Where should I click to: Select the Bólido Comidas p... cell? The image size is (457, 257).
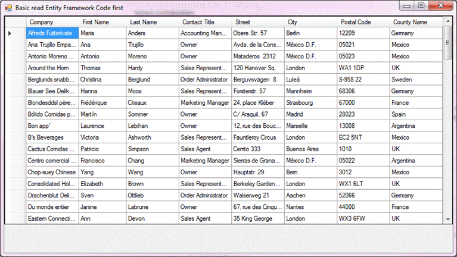pyautogui.click(x=52, y=114)
